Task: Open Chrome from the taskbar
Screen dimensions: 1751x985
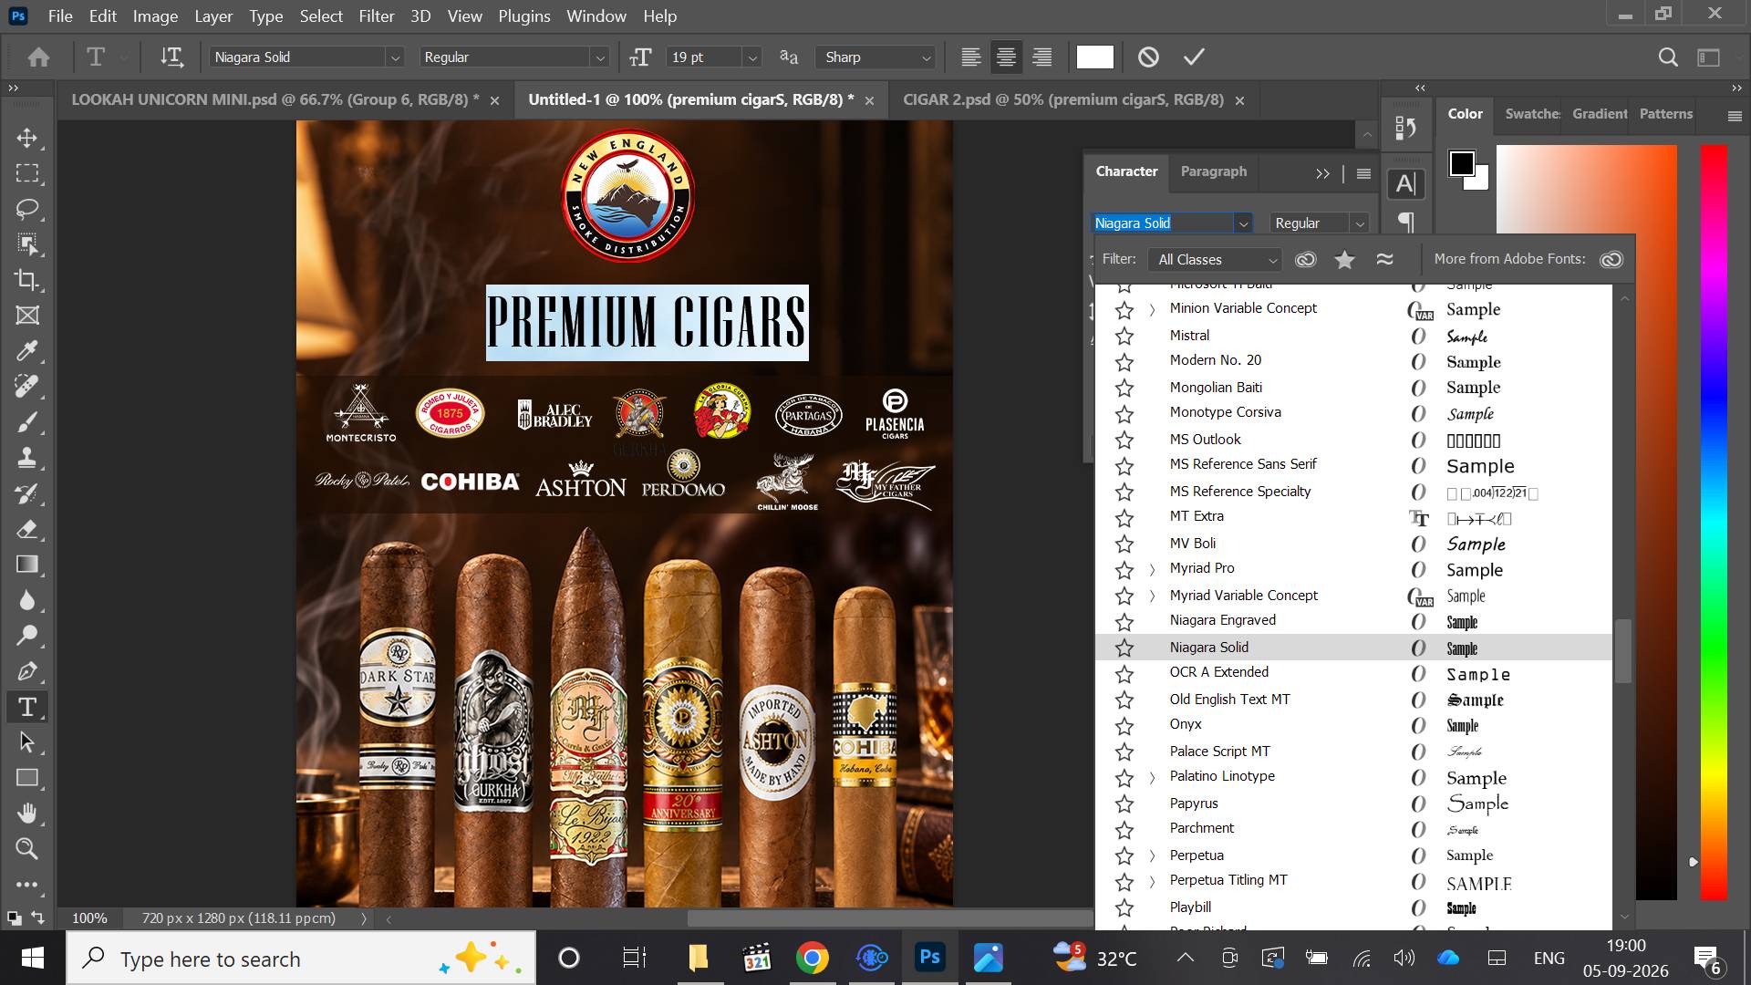Action: (x=812, y=958)
